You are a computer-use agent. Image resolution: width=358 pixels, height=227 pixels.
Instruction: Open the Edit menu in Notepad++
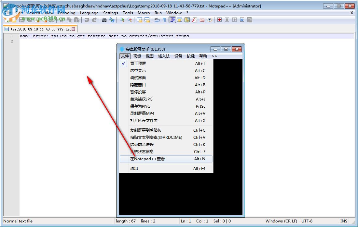point(20,13)
